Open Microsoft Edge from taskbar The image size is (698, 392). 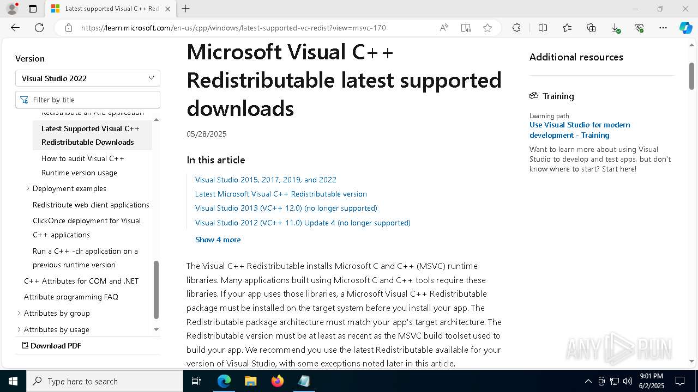coord(224,381)
